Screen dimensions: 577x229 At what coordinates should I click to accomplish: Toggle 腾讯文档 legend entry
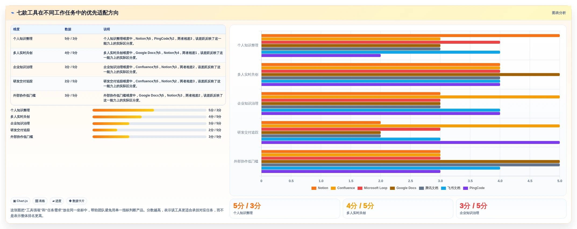[429, 188]
